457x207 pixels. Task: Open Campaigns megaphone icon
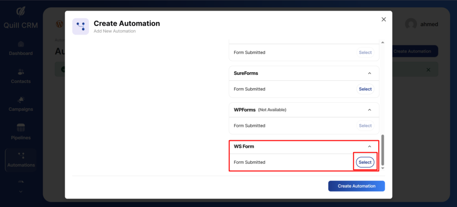21,99
